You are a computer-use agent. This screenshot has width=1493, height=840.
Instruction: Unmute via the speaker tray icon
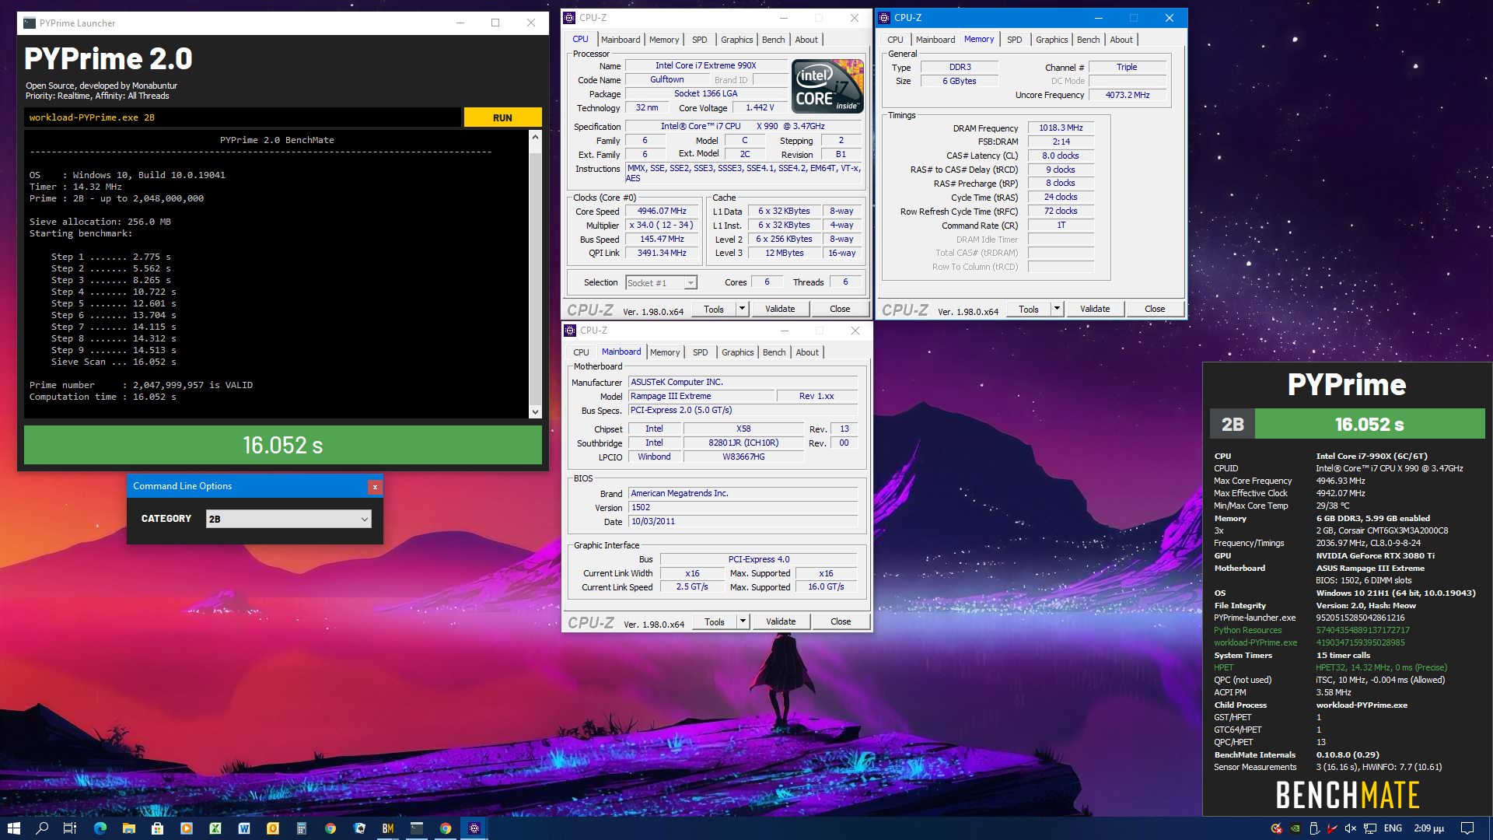click(x=1351, y=828)
